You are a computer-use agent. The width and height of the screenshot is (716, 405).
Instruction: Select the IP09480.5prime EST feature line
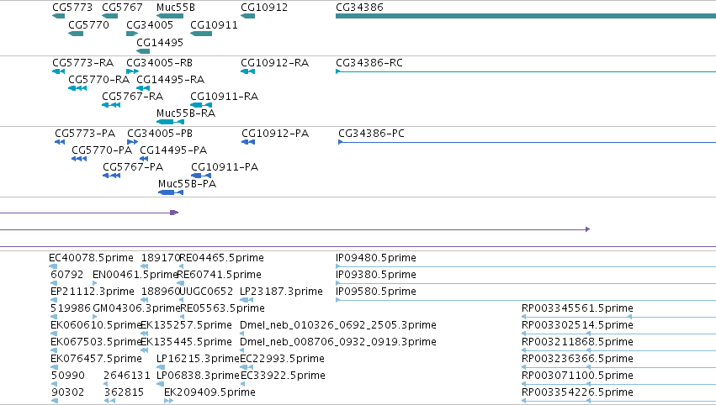526,266
